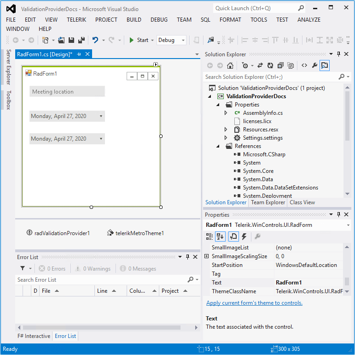355x355 pixels.
Task: Click the New Project toolbar icon
Action: (45, 41)
